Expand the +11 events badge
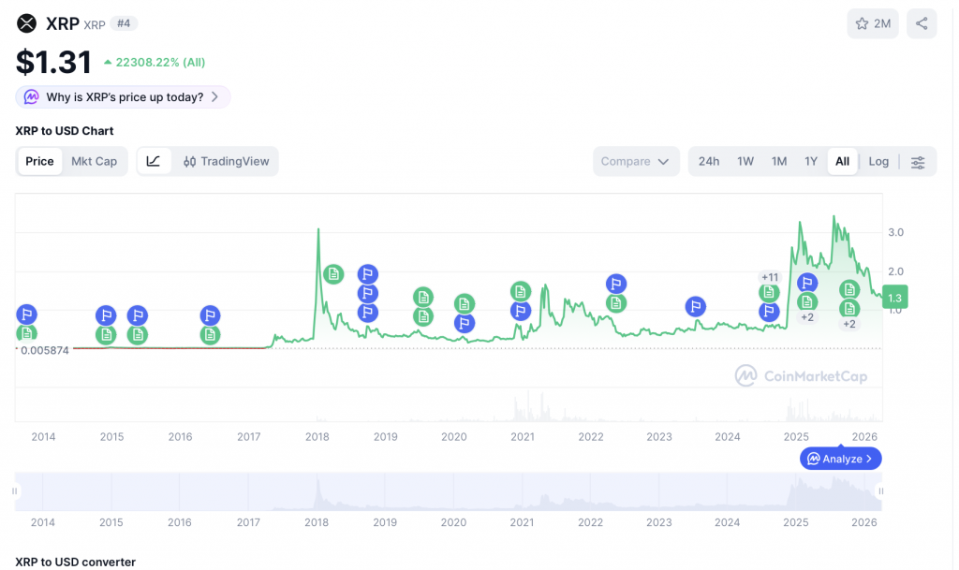This screenshot has height=570, width=959. [770, 277]
